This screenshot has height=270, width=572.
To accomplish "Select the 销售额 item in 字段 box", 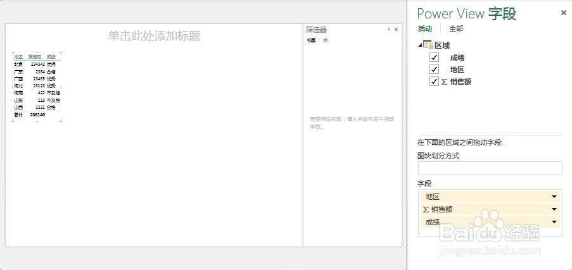I will [x=490, y=209].
